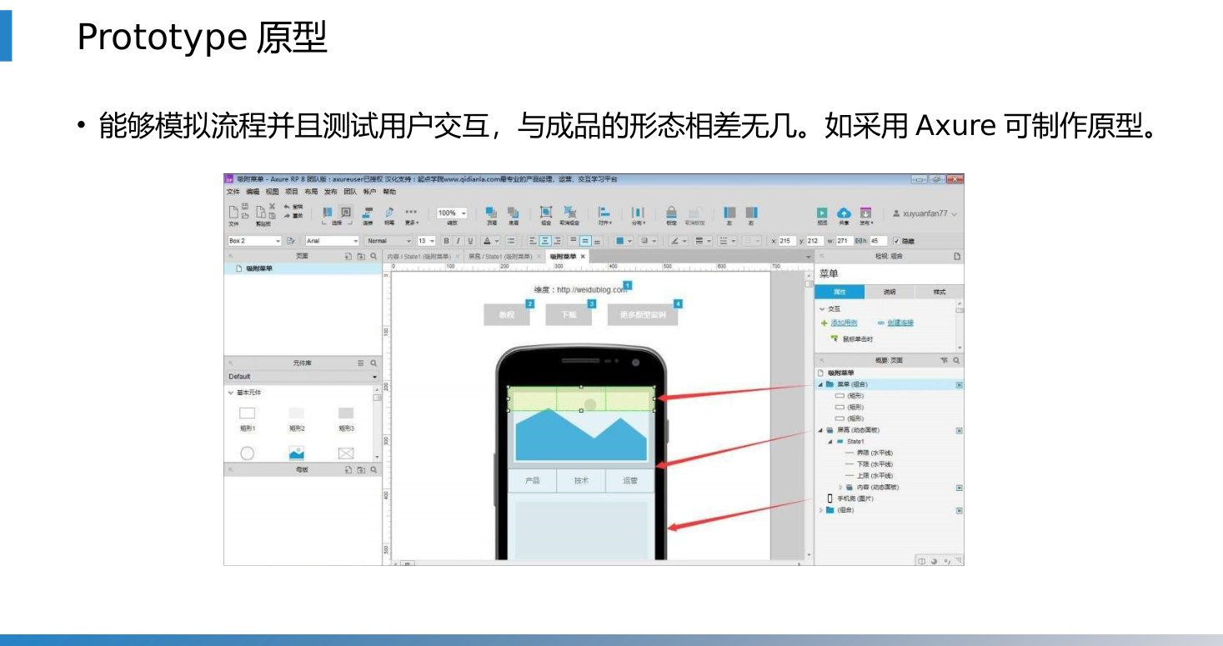This screenshot has height=646, width=1223.
Task: Select the Connector tool icon
Action: click(x=367, y=213)
